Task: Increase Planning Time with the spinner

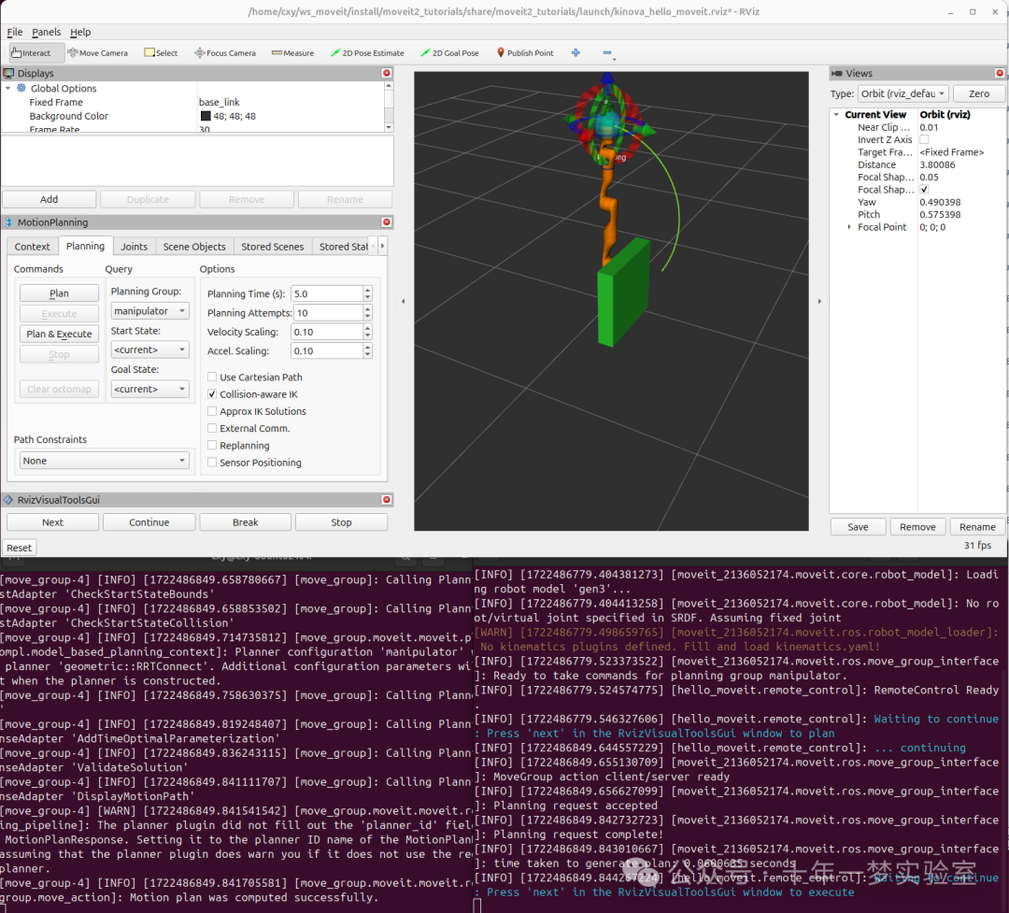Action: 367,290
